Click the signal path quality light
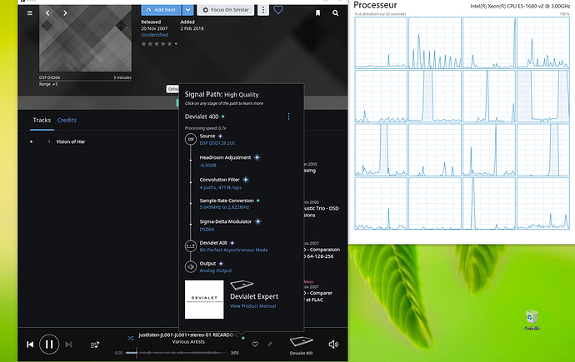This screenshot has height=362, width=575. pyautogui.click(x=243, y=338)
